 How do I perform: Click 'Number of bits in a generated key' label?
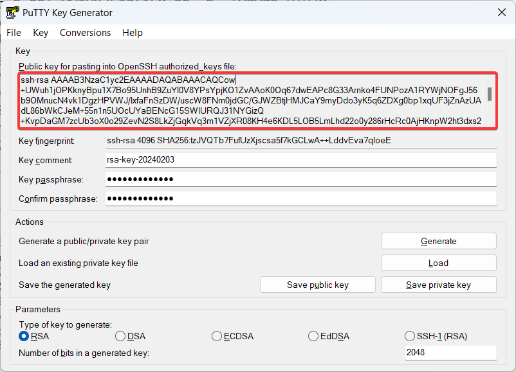(84, 353)
